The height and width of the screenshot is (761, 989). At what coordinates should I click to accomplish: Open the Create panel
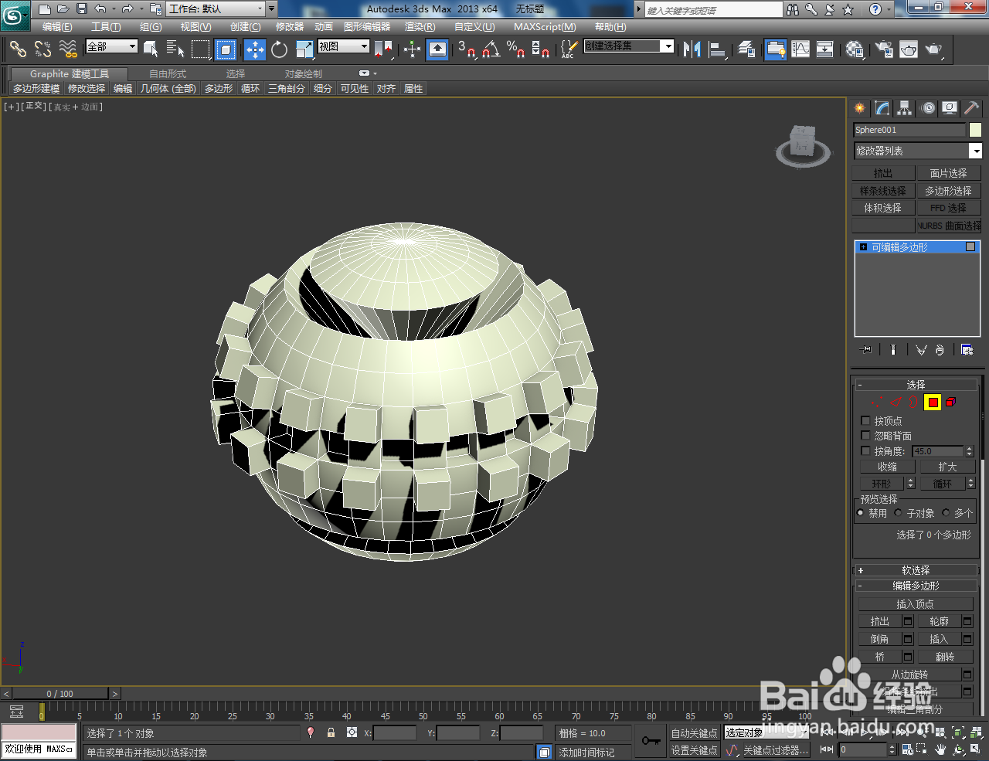click(x=859, y=108)
